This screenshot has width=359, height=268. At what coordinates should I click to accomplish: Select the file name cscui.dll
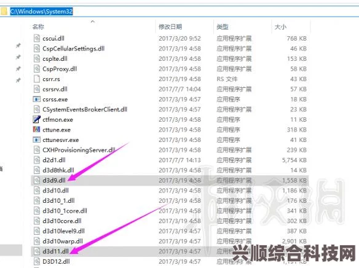[x=53, y=38]
